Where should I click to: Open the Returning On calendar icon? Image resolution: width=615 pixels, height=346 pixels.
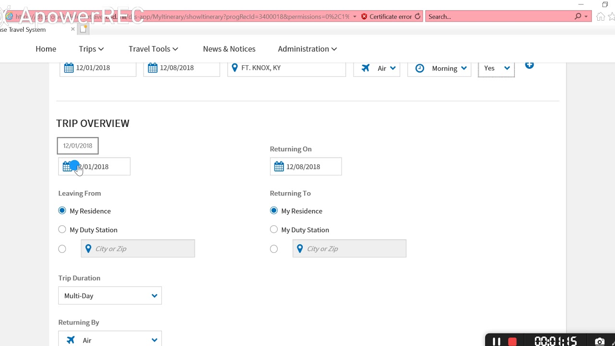point(279,167)
